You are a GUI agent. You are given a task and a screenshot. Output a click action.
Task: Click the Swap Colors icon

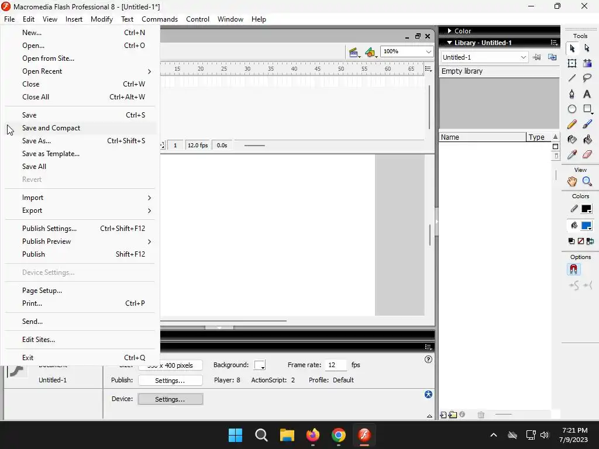click(x=590, y=241)
